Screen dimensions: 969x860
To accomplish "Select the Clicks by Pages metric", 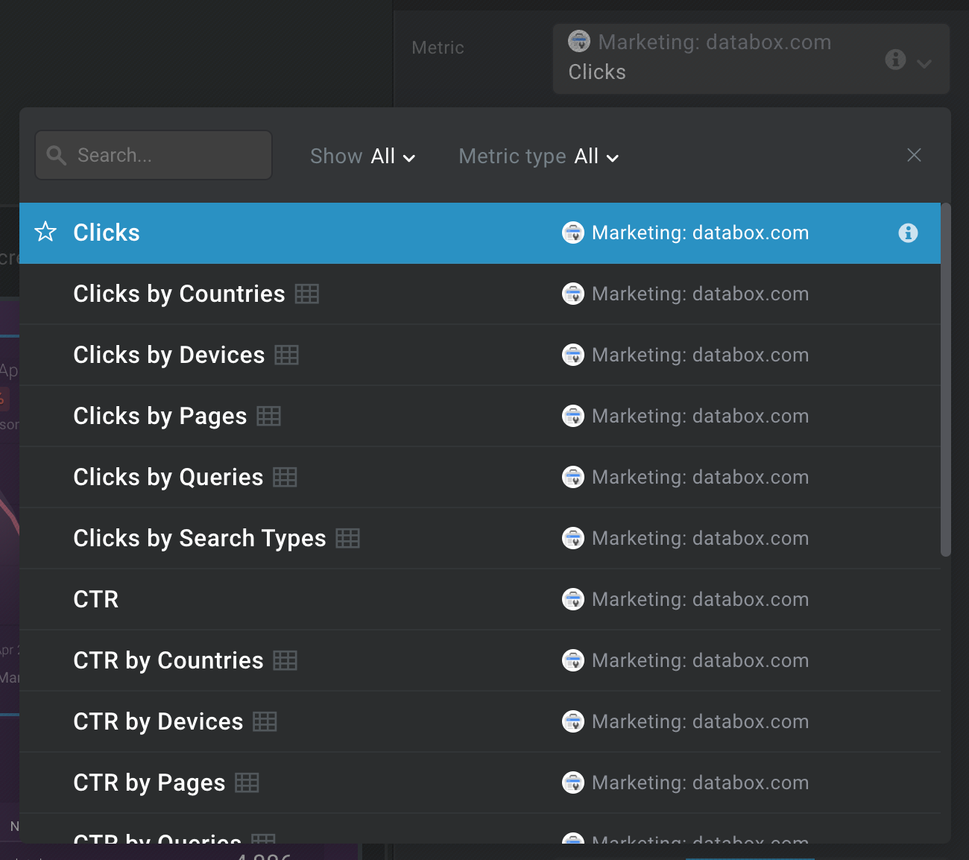I will coord(480,417).
